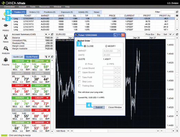Decrease the Upper Bound value stepper
This screenshot has height=137, width=180.
[119, 72]
